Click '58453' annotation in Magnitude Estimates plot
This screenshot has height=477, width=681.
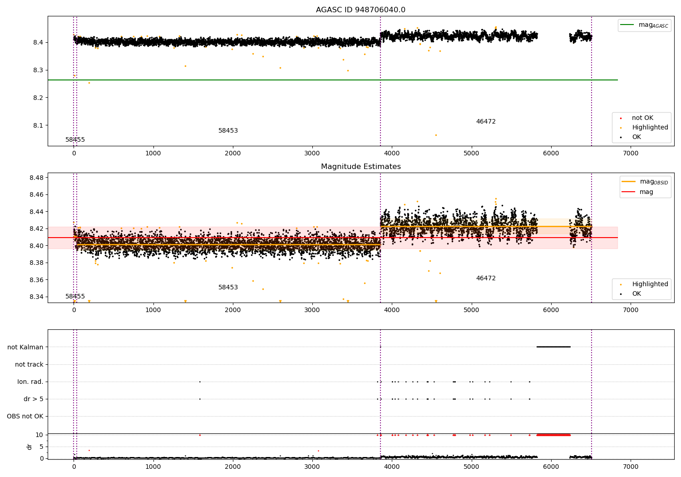[x=228, y=288]
